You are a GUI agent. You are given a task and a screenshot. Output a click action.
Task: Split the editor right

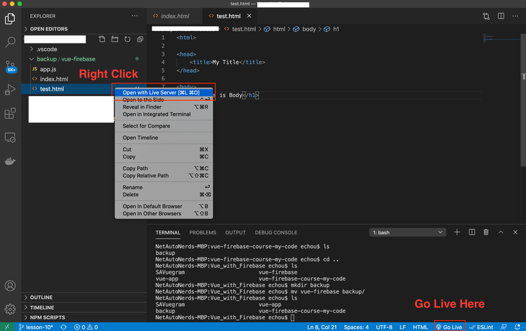tap(502, 16)
